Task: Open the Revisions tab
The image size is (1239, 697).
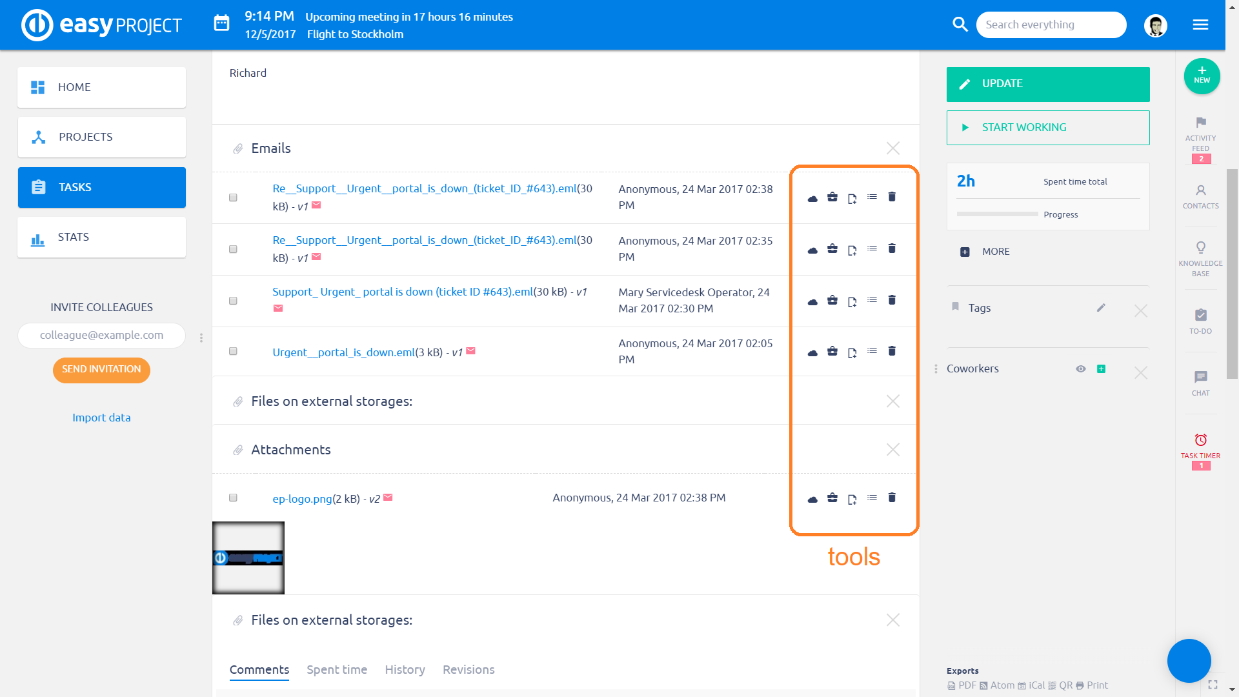Action: point(468,670)
